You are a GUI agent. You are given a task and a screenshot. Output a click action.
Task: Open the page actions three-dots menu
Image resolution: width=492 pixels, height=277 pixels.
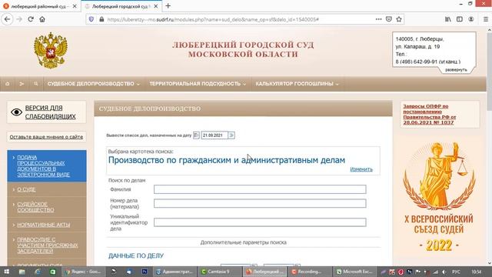(x=379, y=19)
